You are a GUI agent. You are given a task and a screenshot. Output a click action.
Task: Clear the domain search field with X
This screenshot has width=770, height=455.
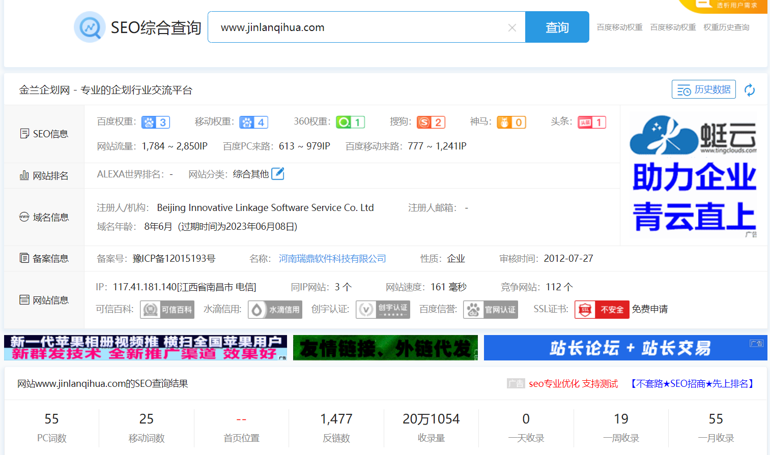[512, 27]
